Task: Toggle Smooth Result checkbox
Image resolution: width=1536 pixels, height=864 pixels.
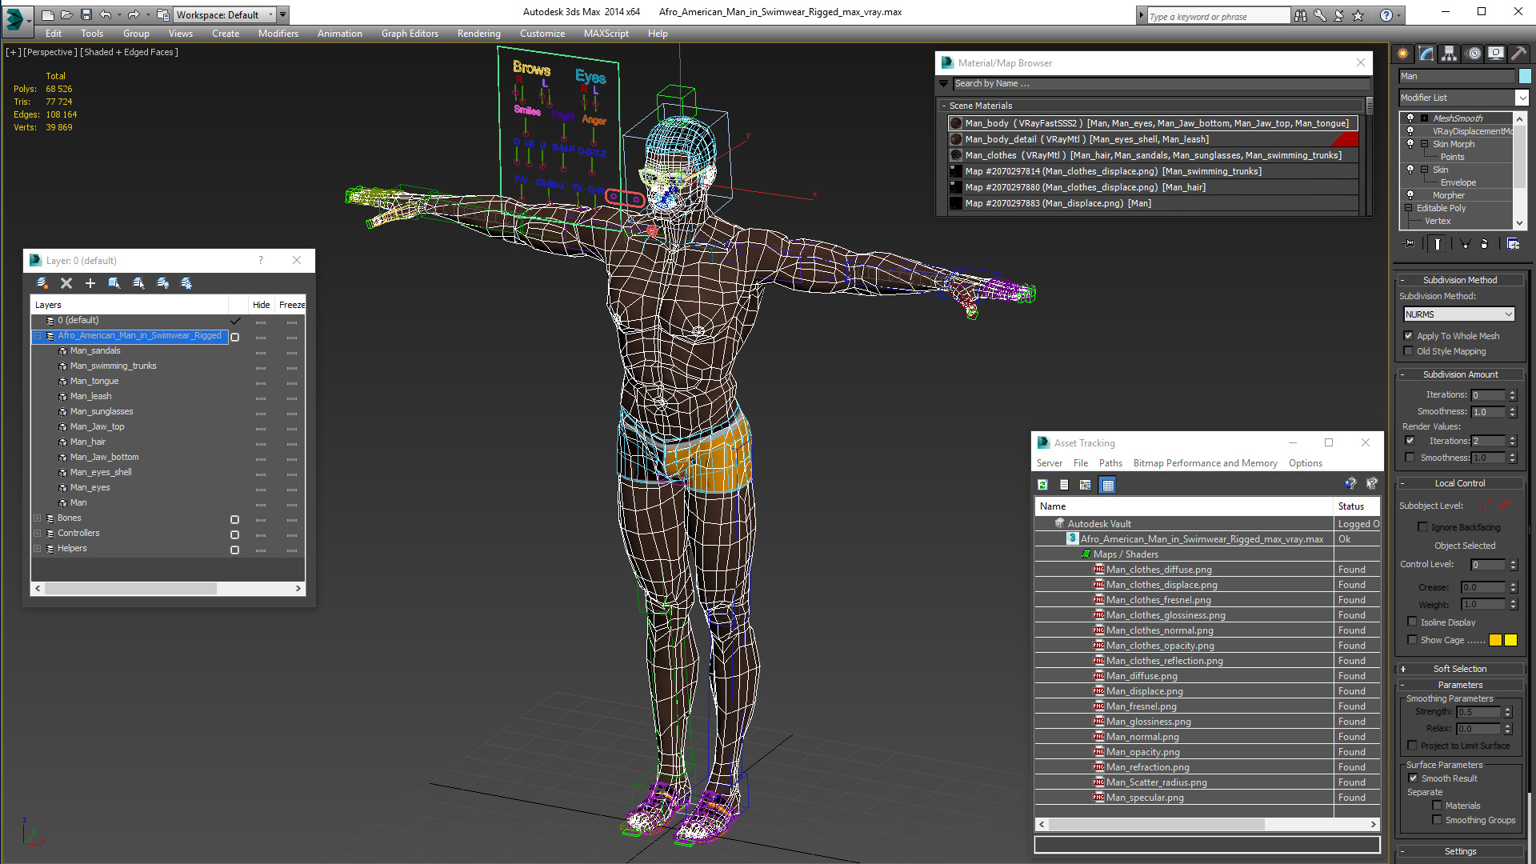Action: pos(1413,778)
